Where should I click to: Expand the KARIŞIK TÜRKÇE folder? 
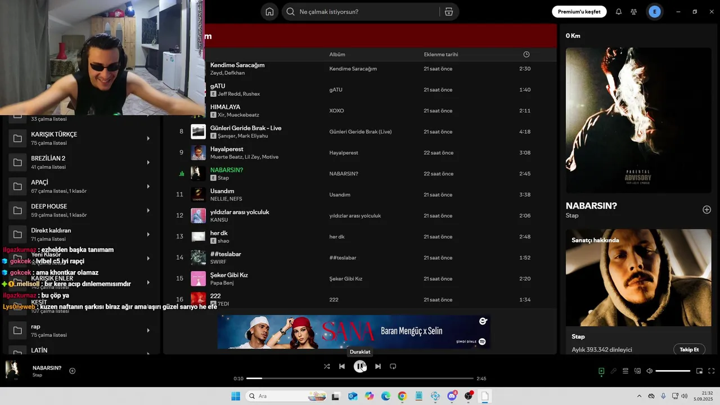tap(148, 138)
